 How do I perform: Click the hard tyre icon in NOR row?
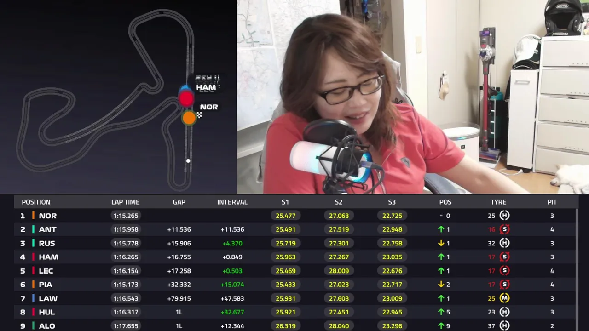point(505,216)
